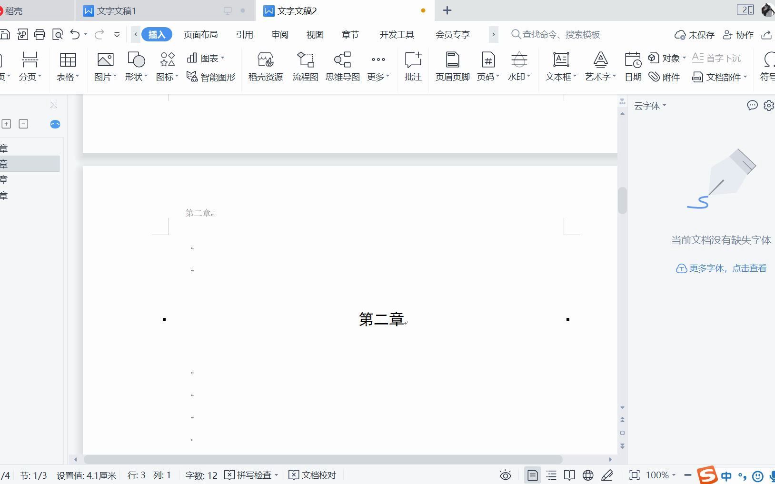Screen dimensions: 775x484
Task: Run 文档校对 document proofreading
Action: (x=312, y=474)
